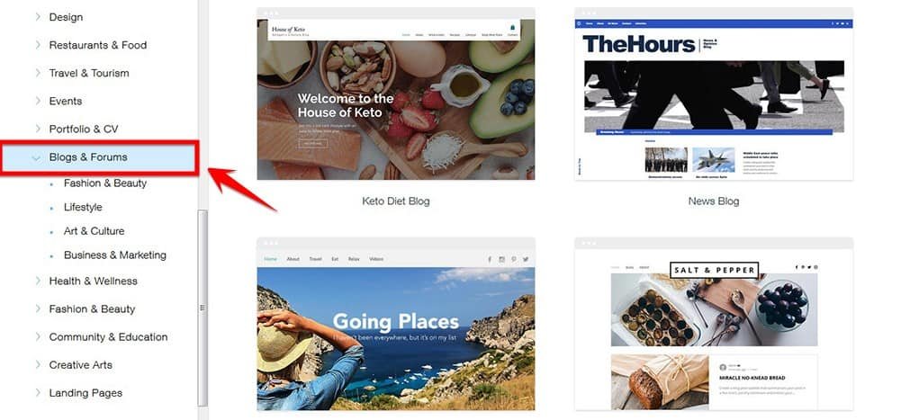Collapse the Blogs & Forums category
Viewport: 901px width, 420px height.
pyautogui.click(x=37, y=157)
